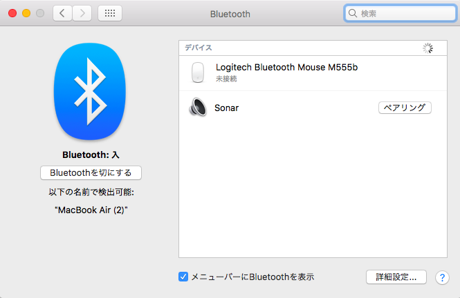Pair Sonar with the ペアリング button
Image resolution: width=460 pixels, height=298 pixels.
click(x=405, y=108)
